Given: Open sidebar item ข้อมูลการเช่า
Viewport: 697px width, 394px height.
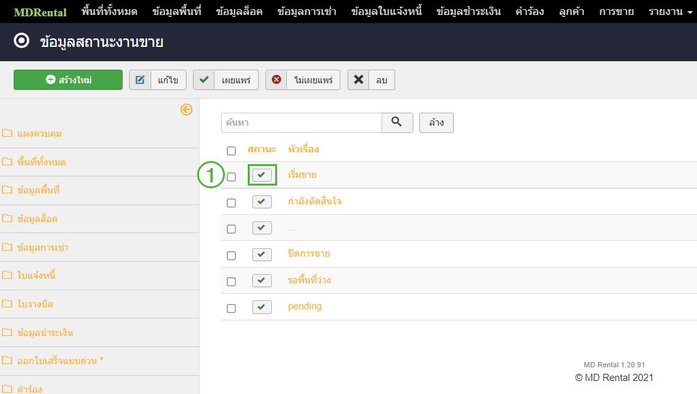Looking at the screenshot, I should click(42, 247).
